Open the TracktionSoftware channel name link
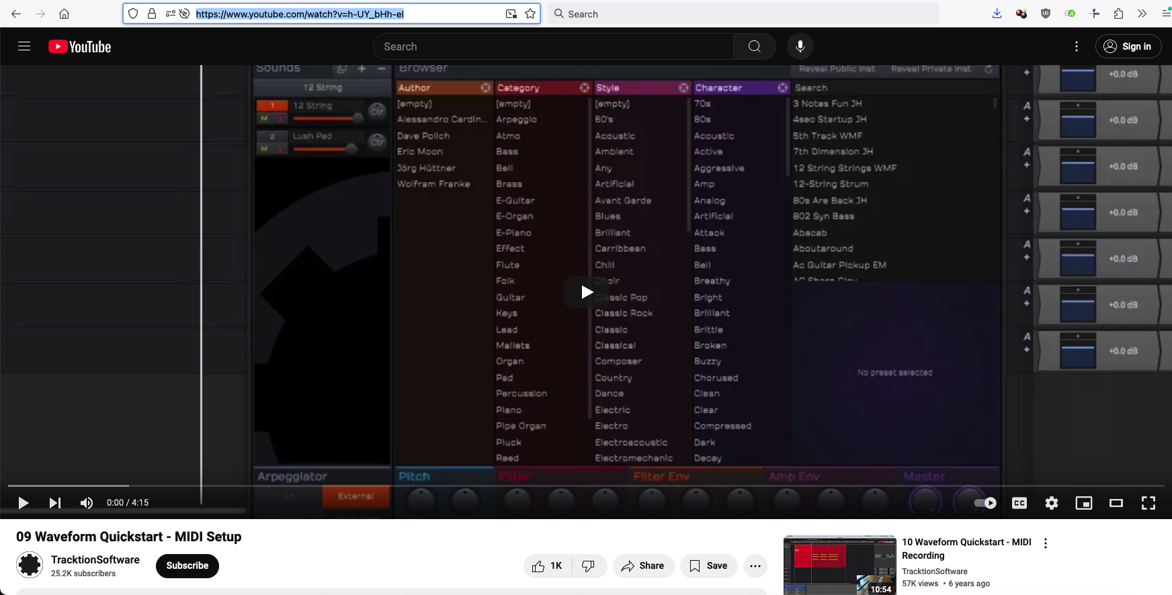Screen dimensions: 1172x595 coord(95,559)
